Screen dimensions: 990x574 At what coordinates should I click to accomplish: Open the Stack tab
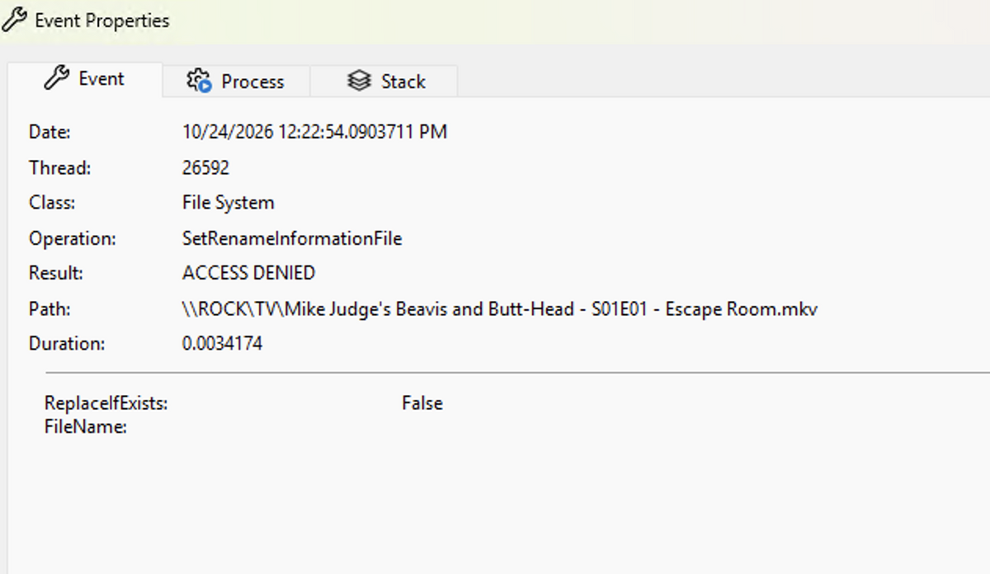pyautogui.click(x=384, y=82)
